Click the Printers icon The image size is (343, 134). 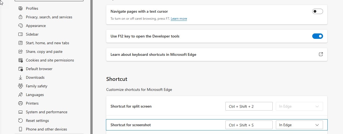[x=20, y=103]
